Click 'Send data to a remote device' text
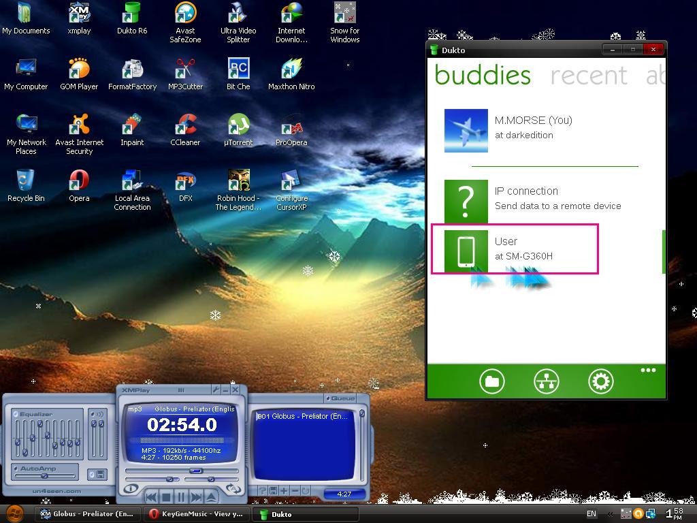 [558, 206]
